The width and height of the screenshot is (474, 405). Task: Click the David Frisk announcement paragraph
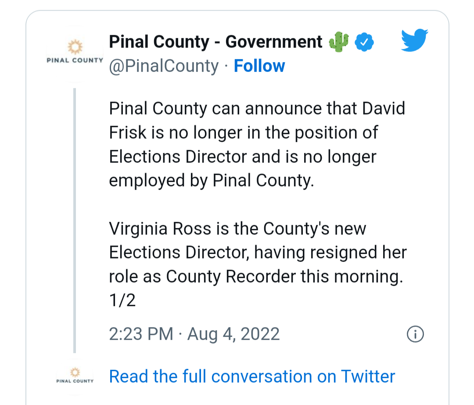point(257,144)
